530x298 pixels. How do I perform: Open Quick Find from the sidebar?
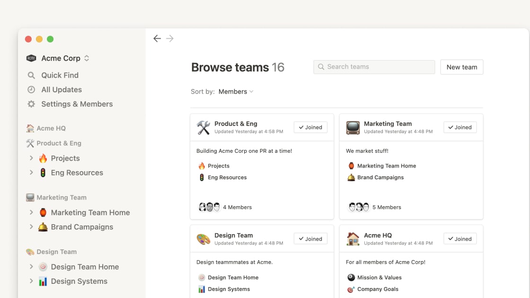click(60, 75)
